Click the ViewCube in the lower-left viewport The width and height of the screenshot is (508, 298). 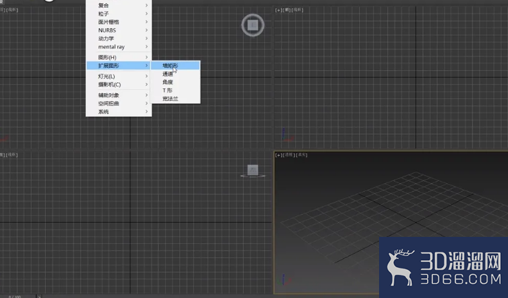[253, 170]
